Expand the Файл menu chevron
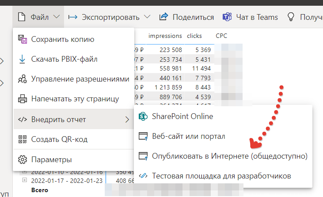 tap(57, 17)
